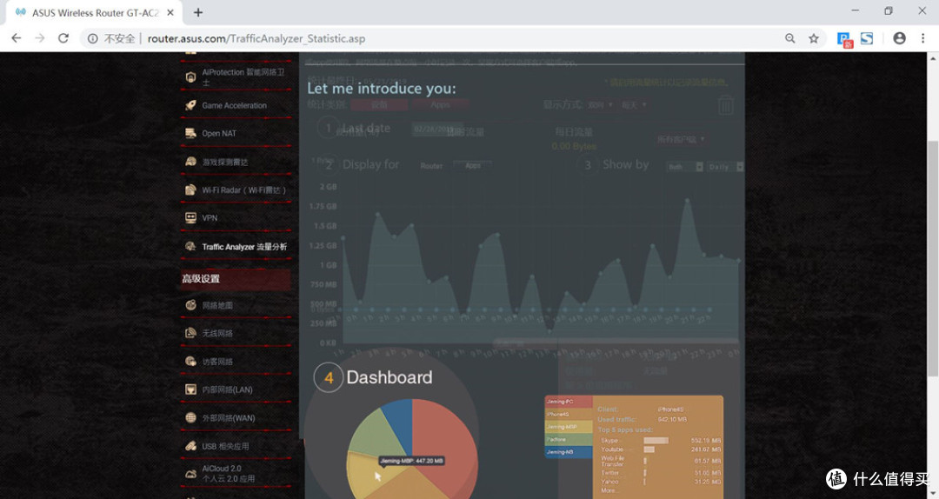
Task: Select Padfone in the client legend
Action: pos(569,439)
